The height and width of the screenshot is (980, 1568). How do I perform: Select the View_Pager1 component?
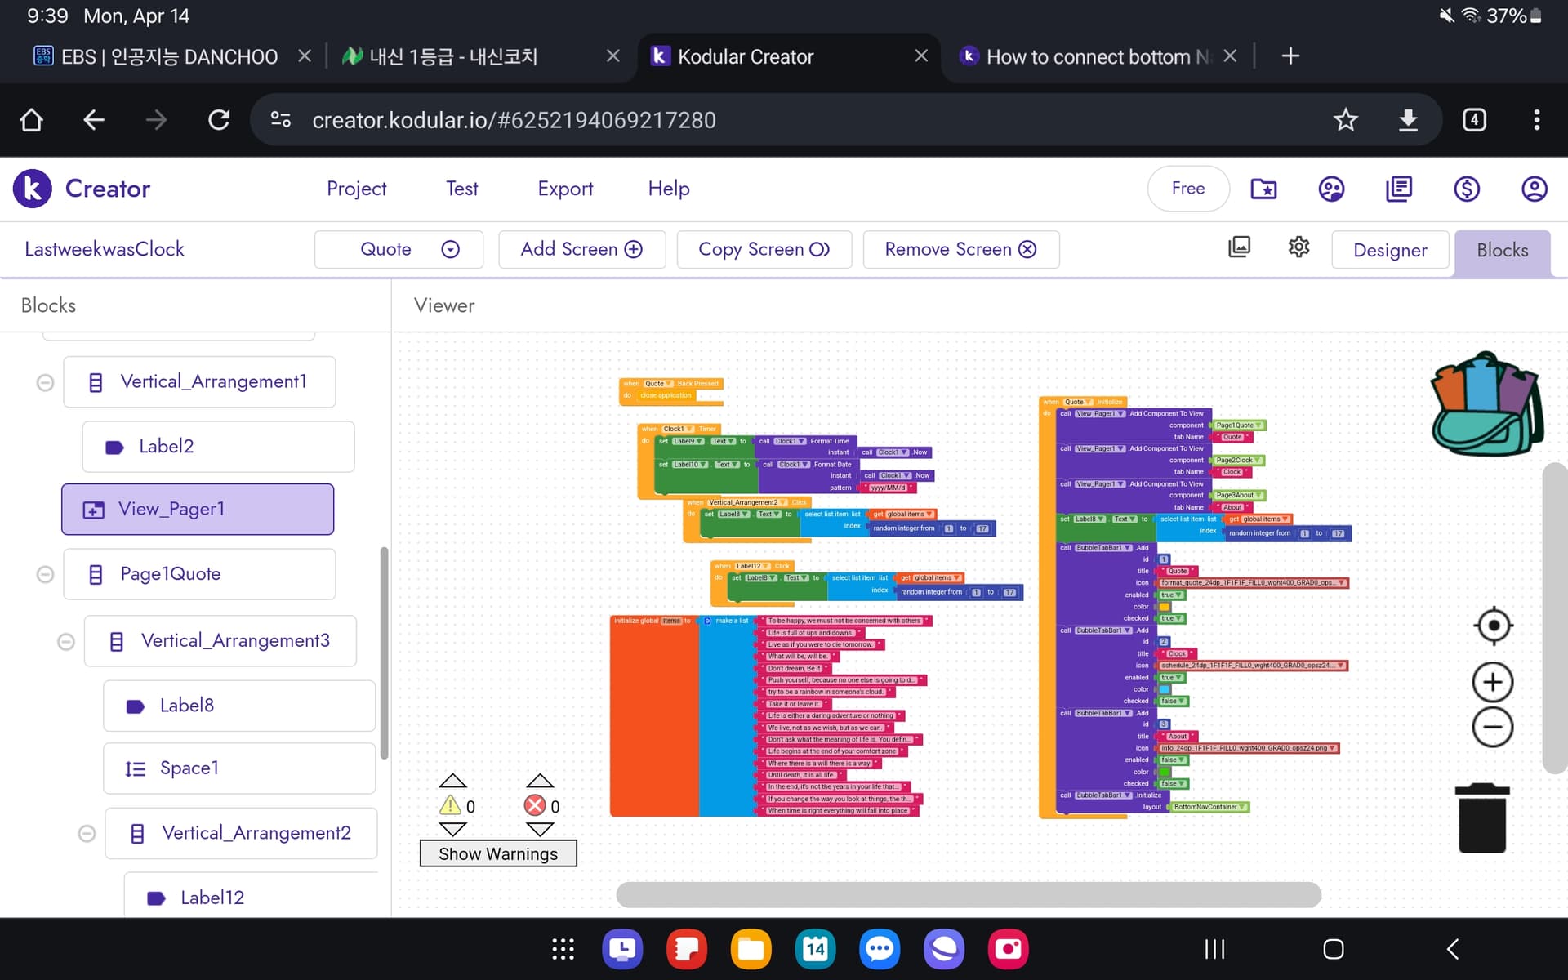(x=198, y=510)
